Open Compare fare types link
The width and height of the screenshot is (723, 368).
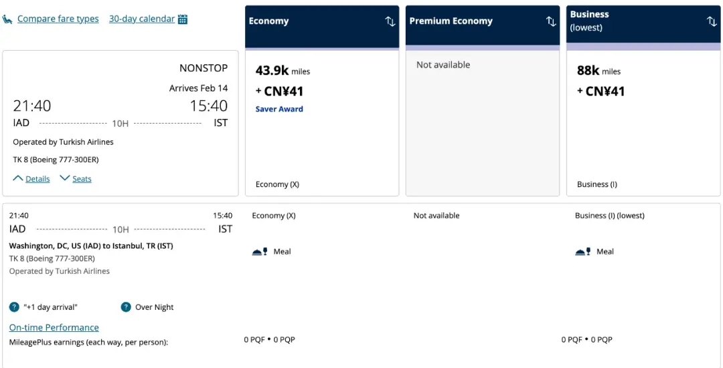click(x=58, y=19)
